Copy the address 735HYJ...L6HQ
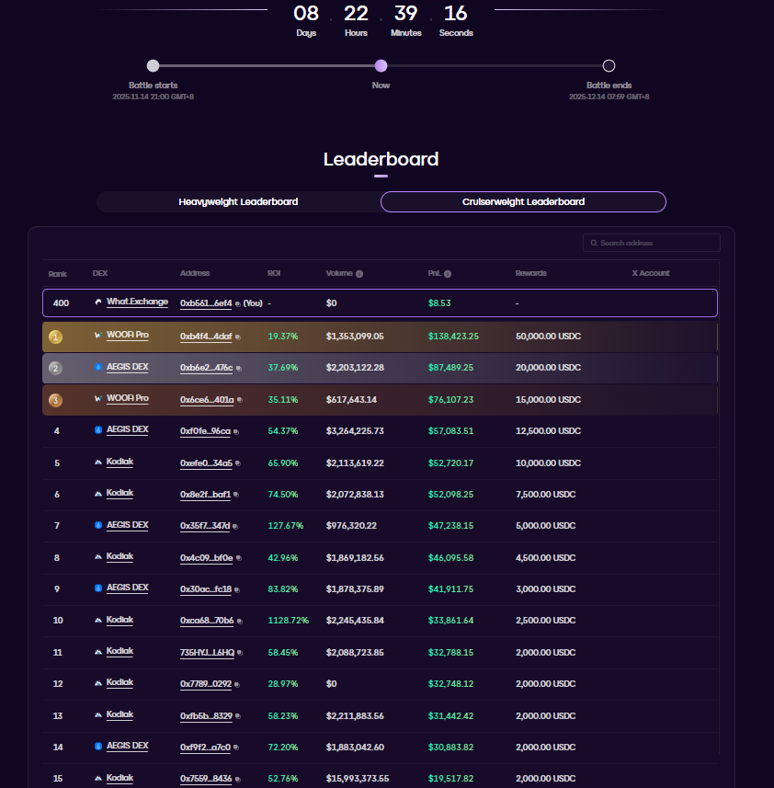The image size is (774, 788). point(240,653)
